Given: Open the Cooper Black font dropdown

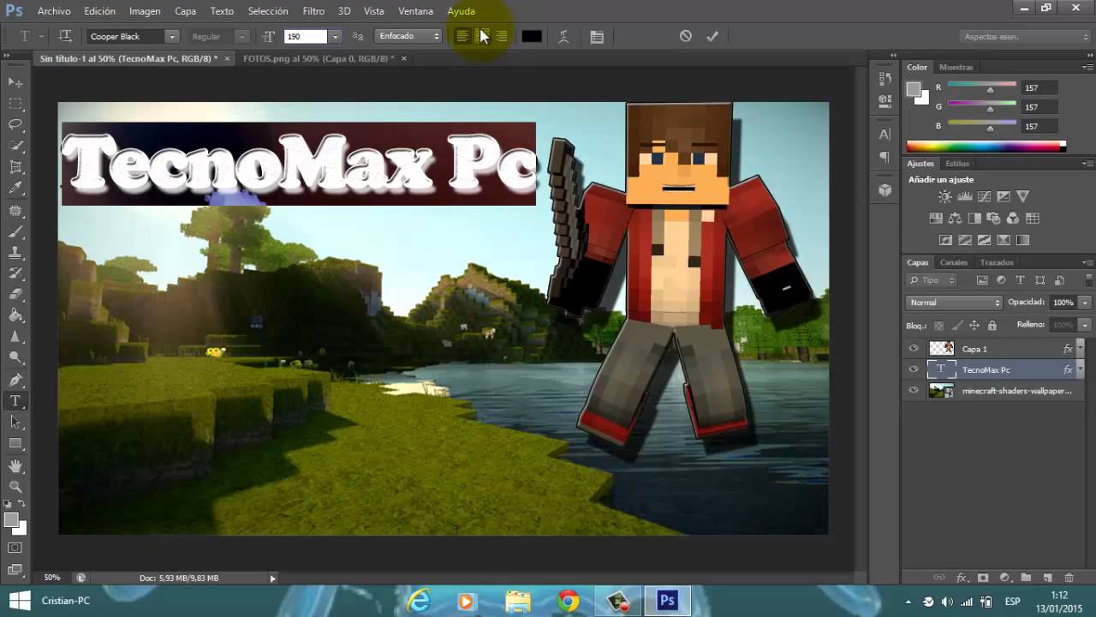Looking at the screenshot, I should (x=172, y=36).
